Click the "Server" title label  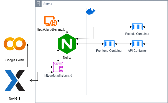coord(48,4)
